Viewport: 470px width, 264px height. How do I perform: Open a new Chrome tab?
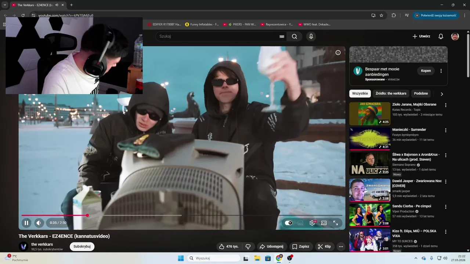(x=71, y=5)
